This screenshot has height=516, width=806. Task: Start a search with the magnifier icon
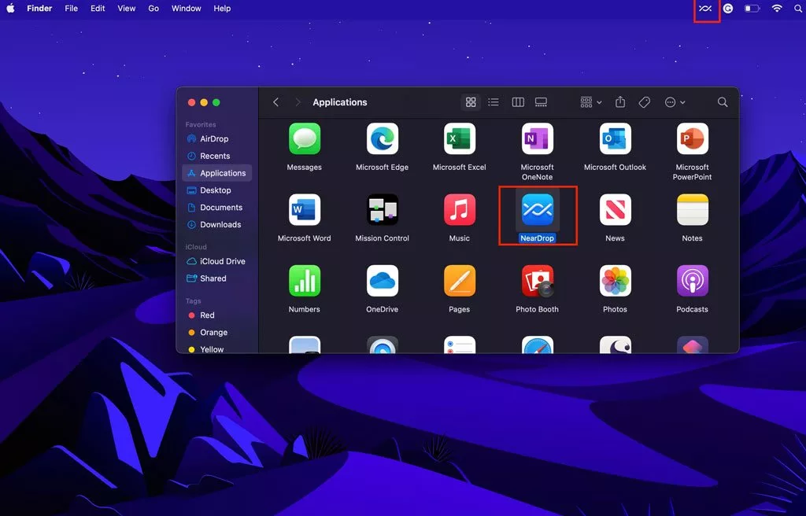coord(722,102)
